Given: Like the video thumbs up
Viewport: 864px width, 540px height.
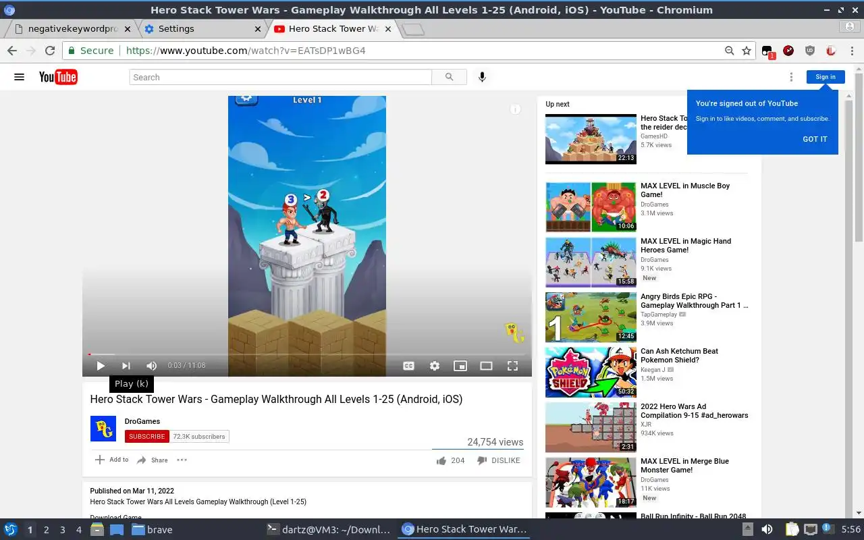Looking at the screenshot, I should [x=450, y=460].
